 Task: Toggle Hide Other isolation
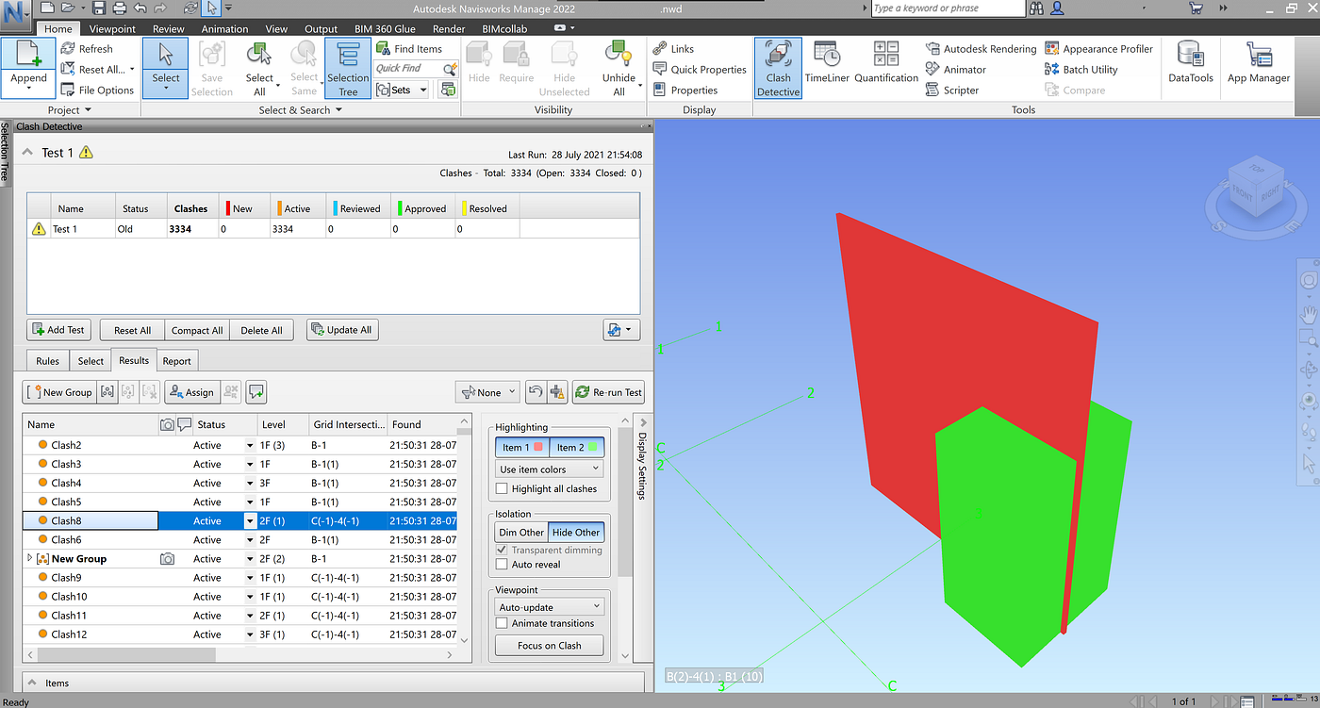[x=576, y=533]
